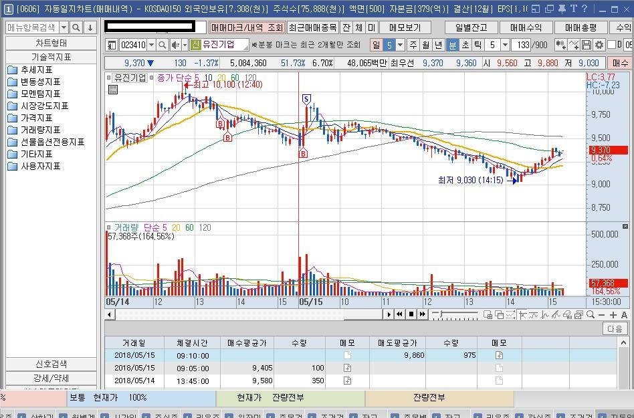The height and width of the screenshot is (418, 634).
Task: Select the 월 (monthly) period toggle
Action: click(x=425, y=45)
